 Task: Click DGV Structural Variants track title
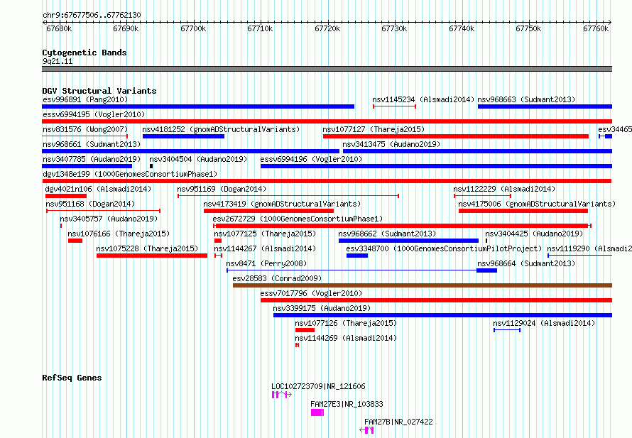(99, 91)
